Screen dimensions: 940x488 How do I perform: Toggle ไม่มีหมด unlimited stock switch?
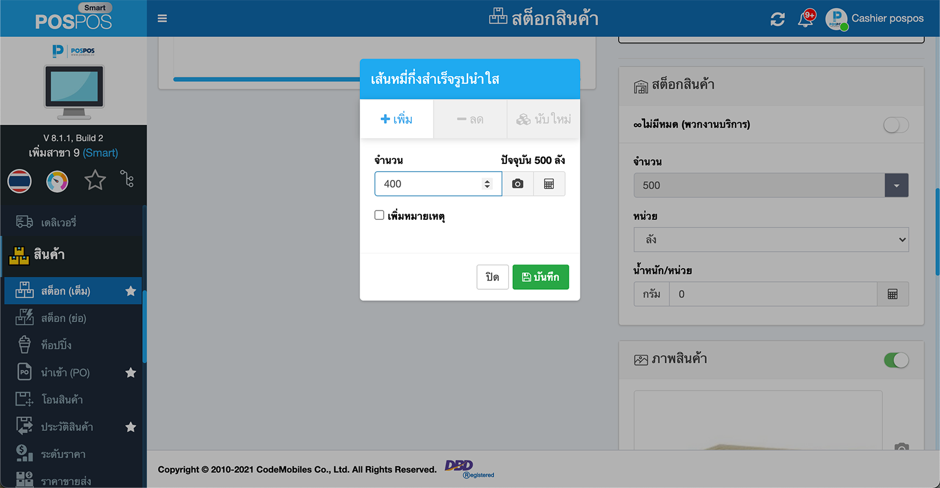pyautogui.click(x=896, y=125)
